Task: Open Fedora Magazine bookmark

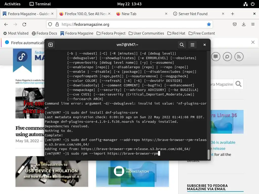Action: 77,33
